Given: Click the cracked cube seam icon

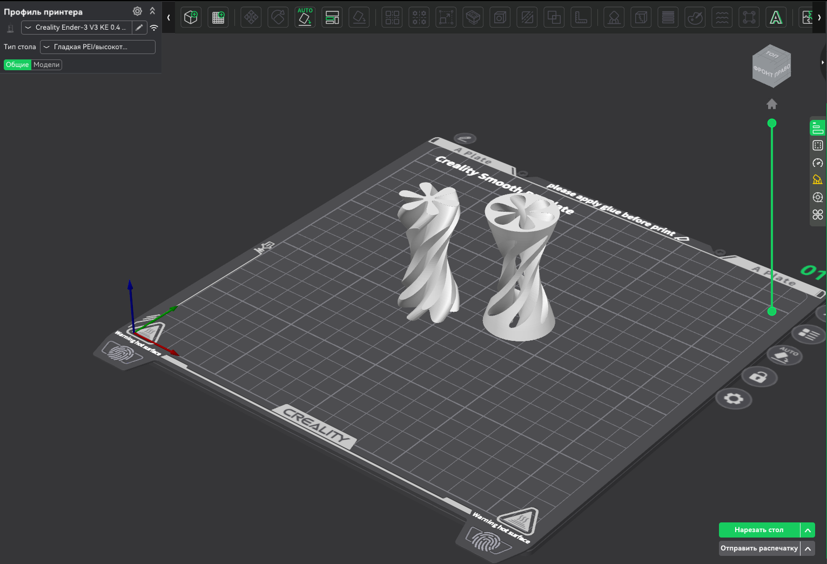Looking at the screenshot, I should (x=641, y=17).
